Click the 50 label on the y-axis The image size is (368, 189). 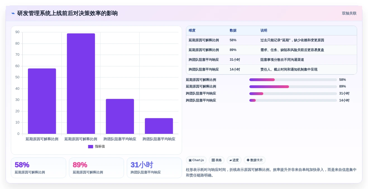point(17,77)
